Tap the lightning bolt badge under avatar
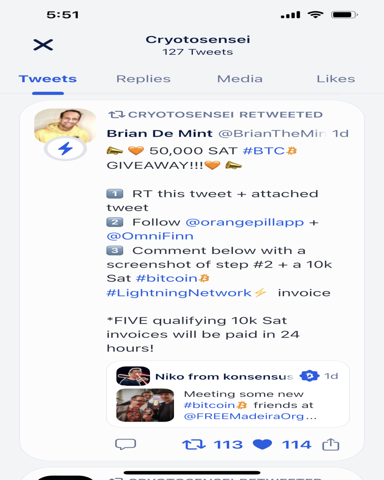The image size is (384, 480). pyautogui.click(x=66, y=149)
